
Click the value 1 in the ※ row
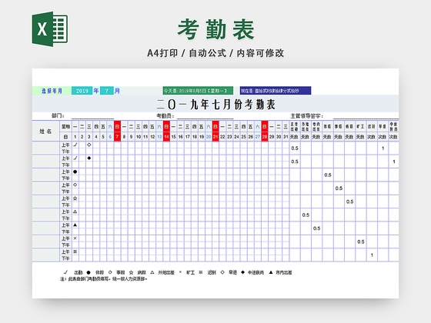click(x=372, y=255)
